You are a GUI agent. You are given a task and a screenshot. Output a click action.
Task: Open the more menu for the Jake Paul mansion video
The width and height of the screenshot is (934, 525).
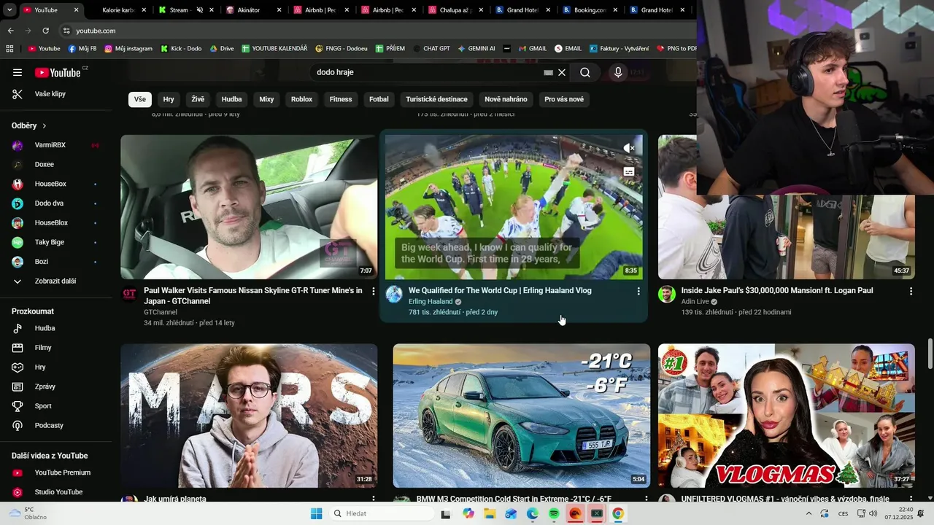pos(911,291)
